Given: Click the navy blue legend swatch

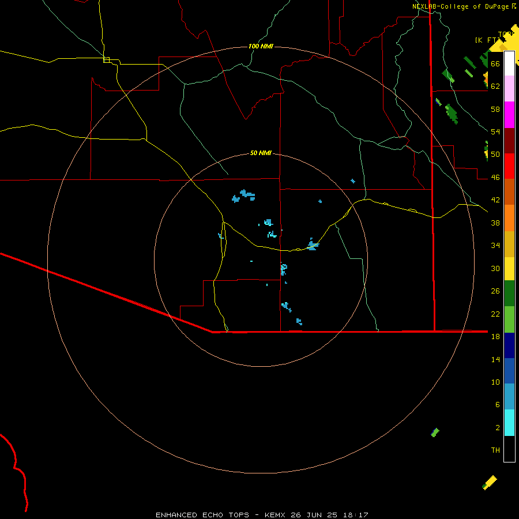Looking at the screenshot, I should click(509, 345).
